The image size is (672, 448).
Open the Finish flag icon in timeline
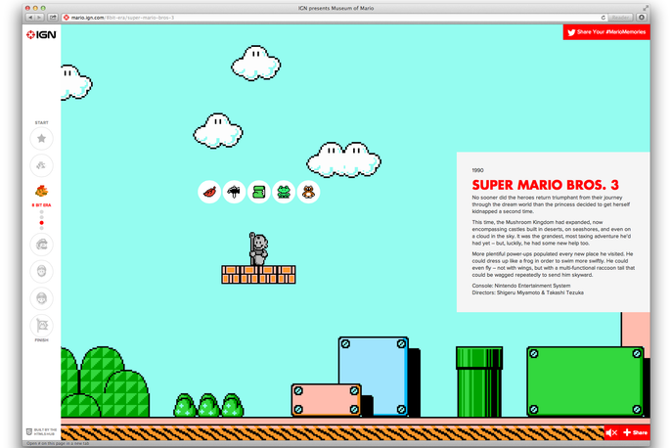pos(41,326)
